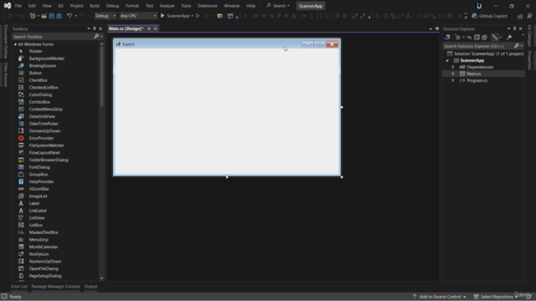
Task: Select the OpenFileDialog item in Toolbox
Action: 44,268
